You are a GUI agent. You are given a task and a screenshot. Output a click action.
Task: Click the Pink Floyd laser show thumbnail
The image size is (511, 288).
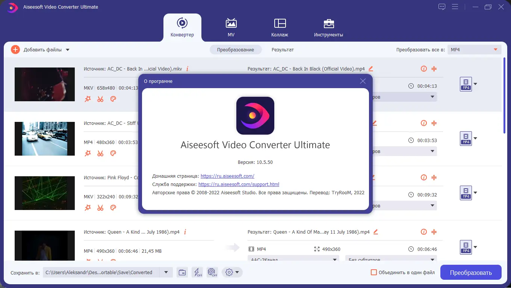click(45, 193)
